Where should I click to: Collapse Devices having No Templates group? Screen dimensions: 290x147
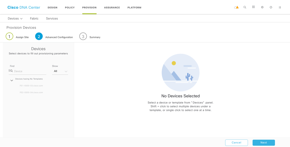12,80
